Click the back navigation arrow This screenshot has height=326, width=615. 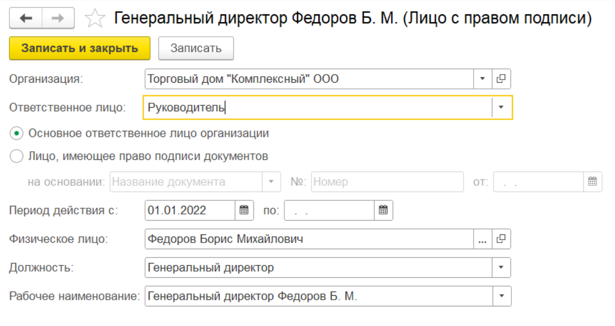tap(26, 18)
